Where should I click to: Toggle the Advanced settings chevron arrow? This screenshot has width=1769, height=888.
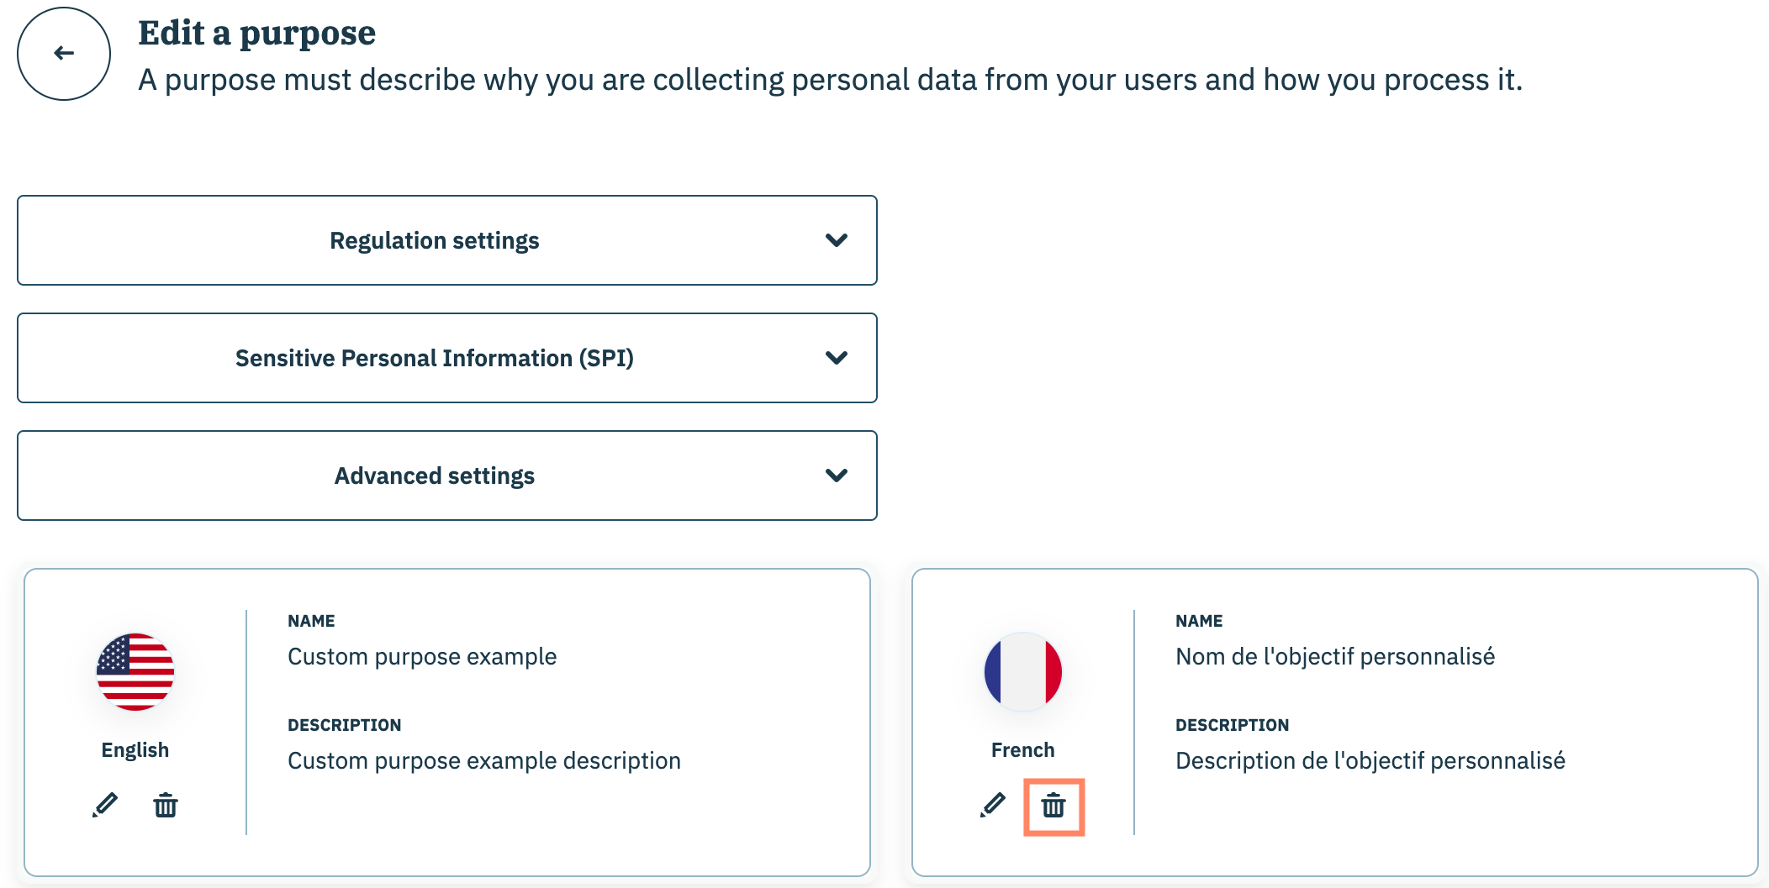tap(837, 476)
